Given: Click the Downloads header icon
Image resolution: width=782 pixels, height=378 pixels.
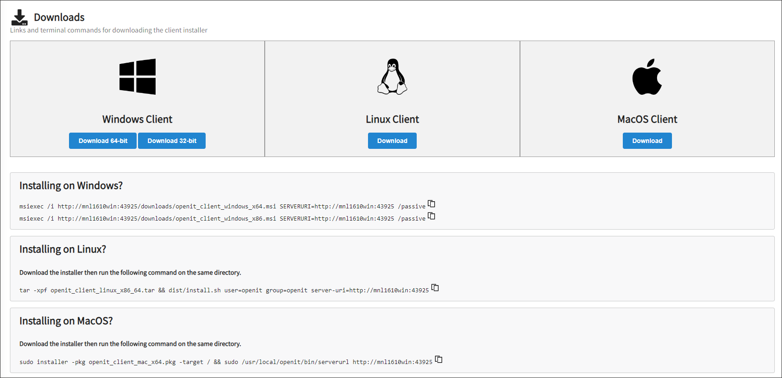Looking at the screenshot, I should (x=19, y=17).
